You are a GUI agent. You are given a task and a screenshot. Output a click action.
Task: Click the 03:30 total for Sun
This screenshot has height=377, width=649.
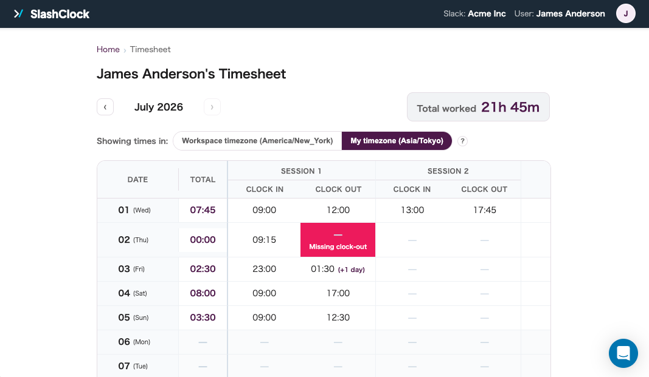coord(203,318)
